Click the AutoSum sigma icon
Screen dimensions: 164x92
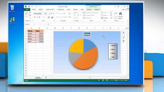111,13
